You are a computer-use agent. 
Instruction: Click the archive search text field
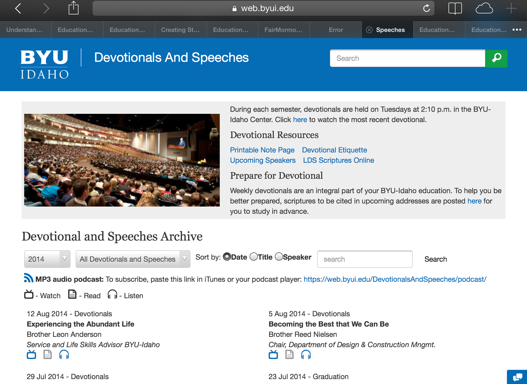pos(365,259)
